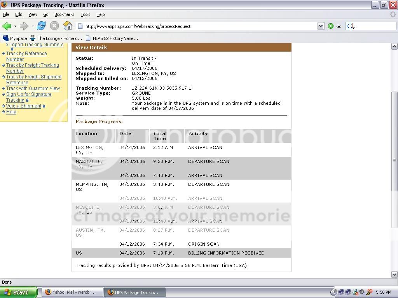398x298 pixels.
Task: Click the Done status bar text
Action: coord(7,282)
